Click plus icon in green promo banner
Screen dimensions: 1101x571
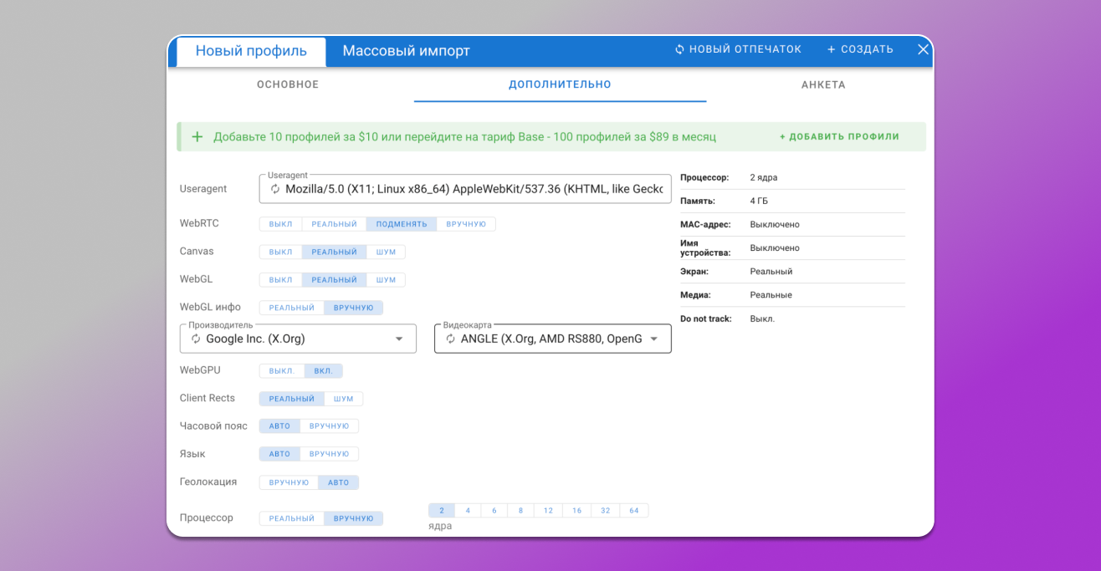[197, 136]
